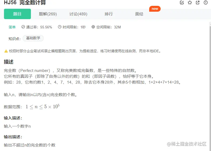Screen dimensions: 211x151
Task: Click the title HJ56 完全数计算
Action: (x=25, y=3)
